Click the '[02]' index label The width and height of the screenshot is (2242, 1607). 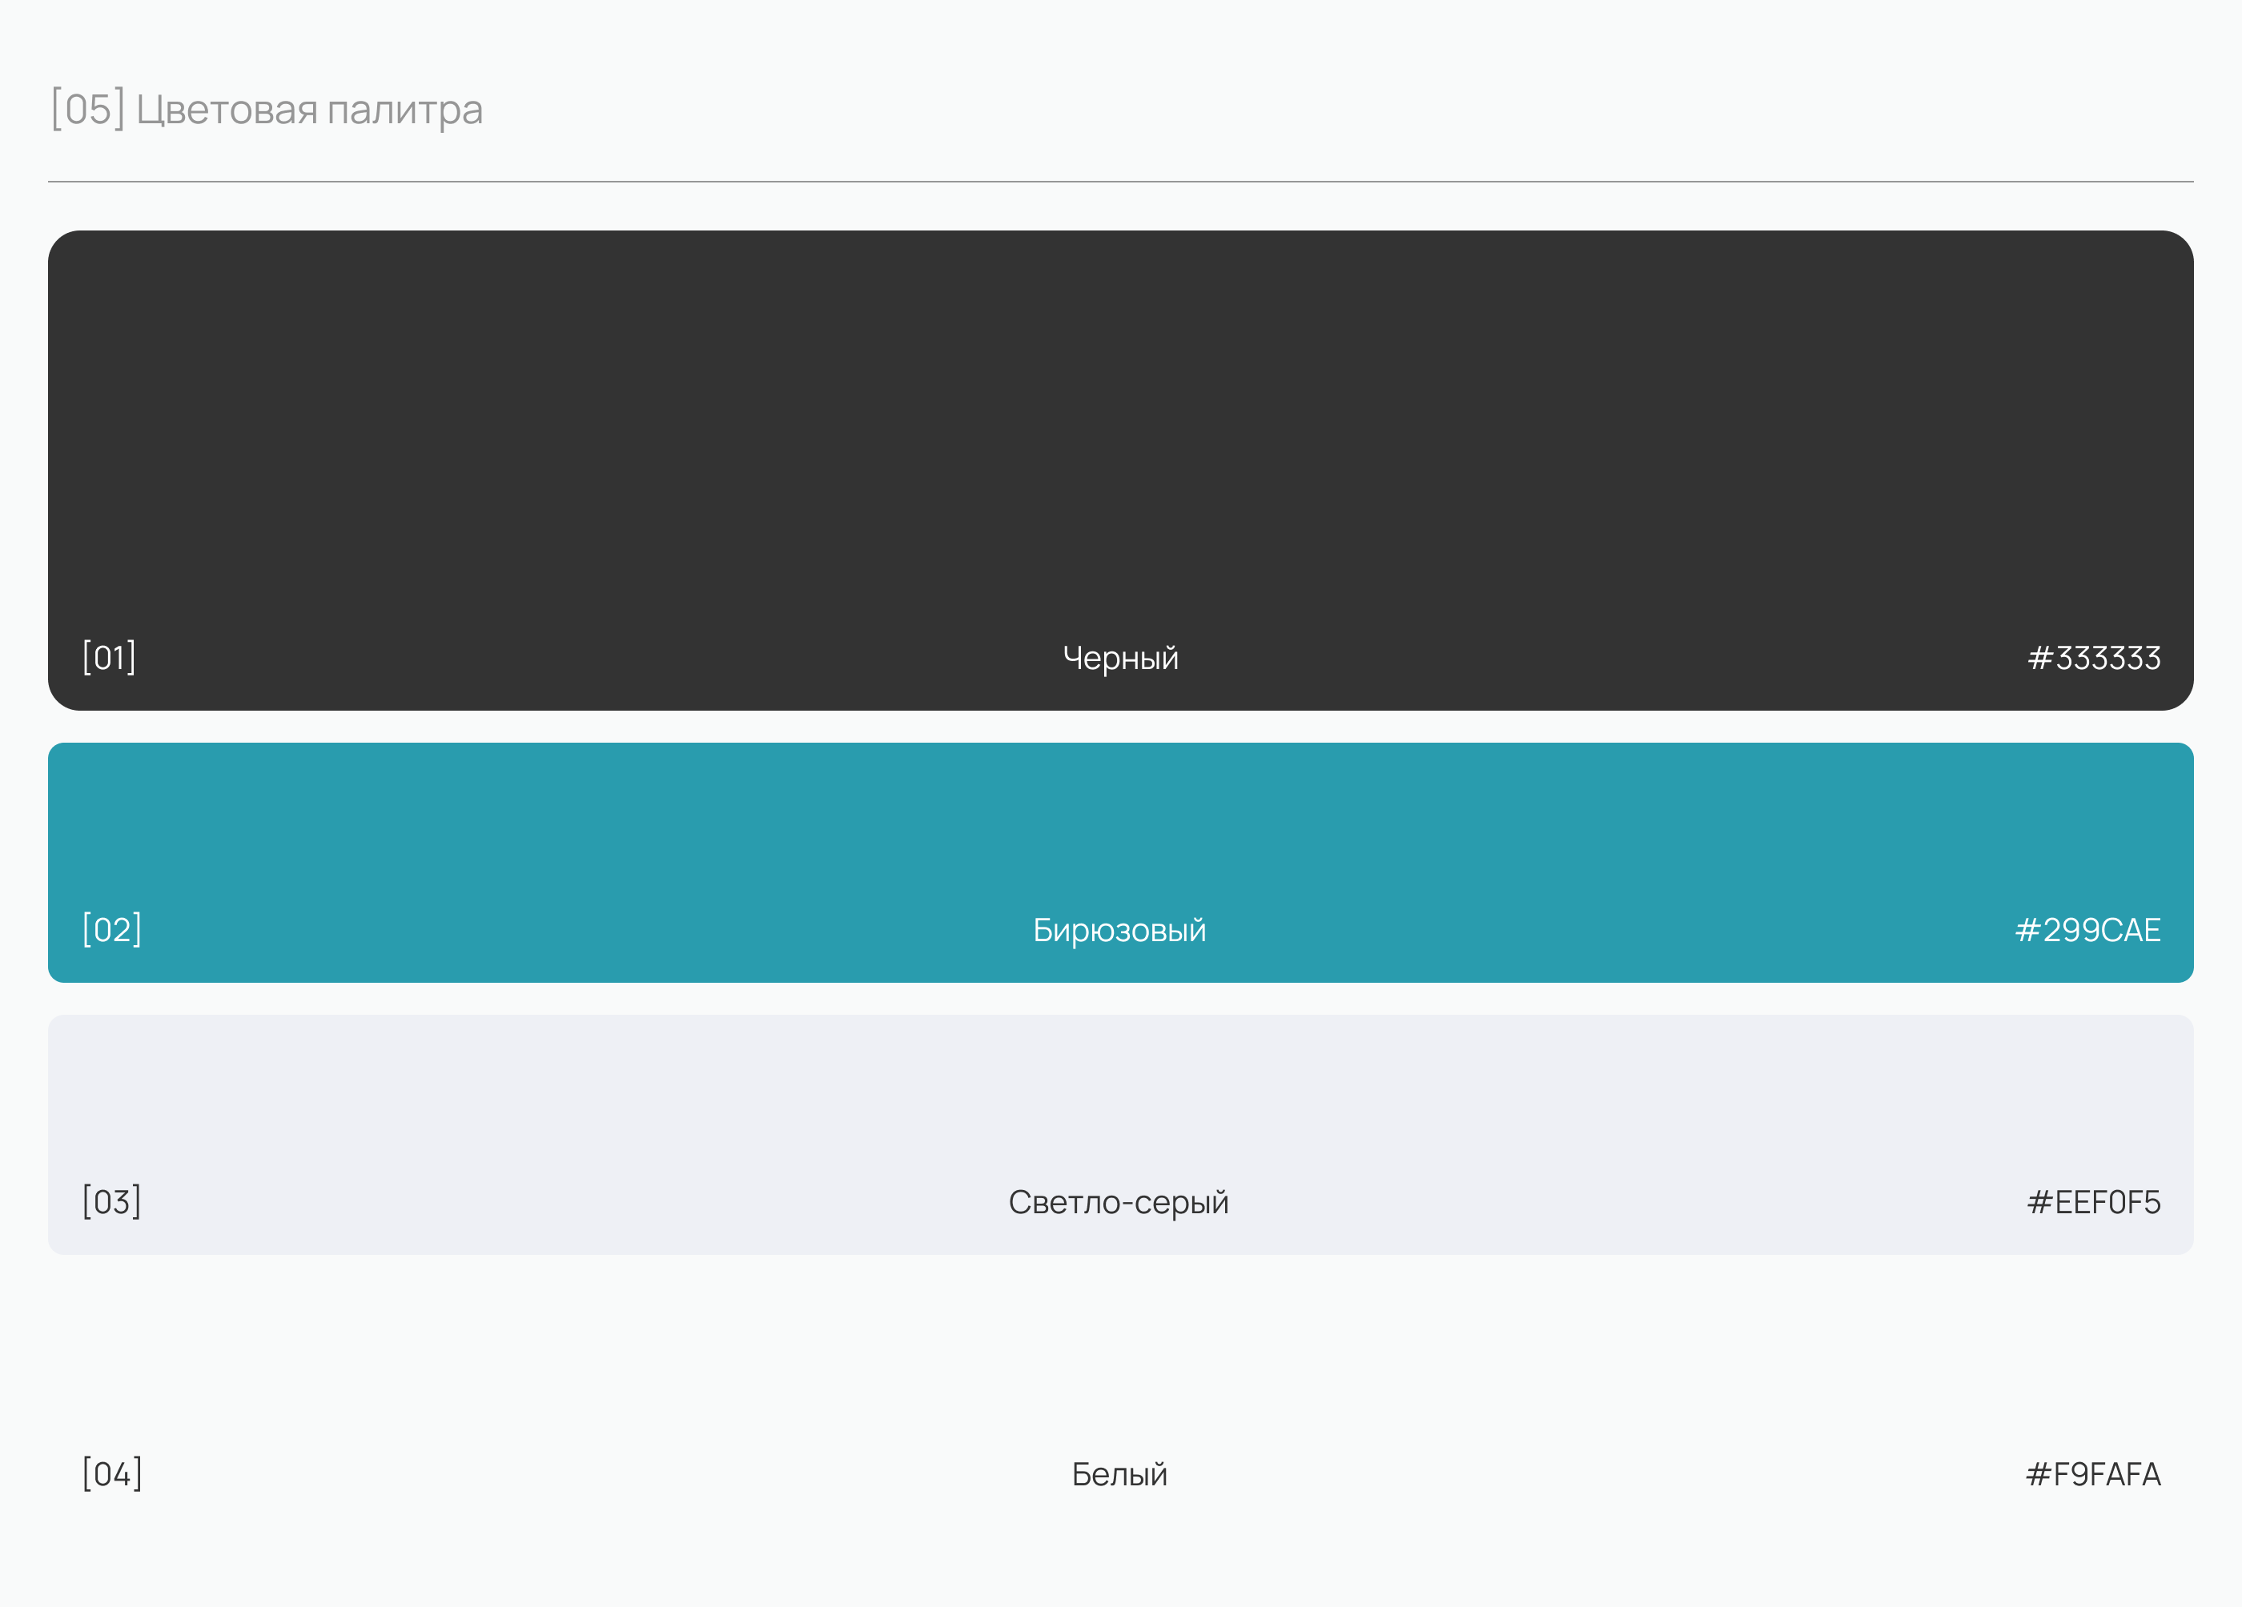click(x=112, y=929)
